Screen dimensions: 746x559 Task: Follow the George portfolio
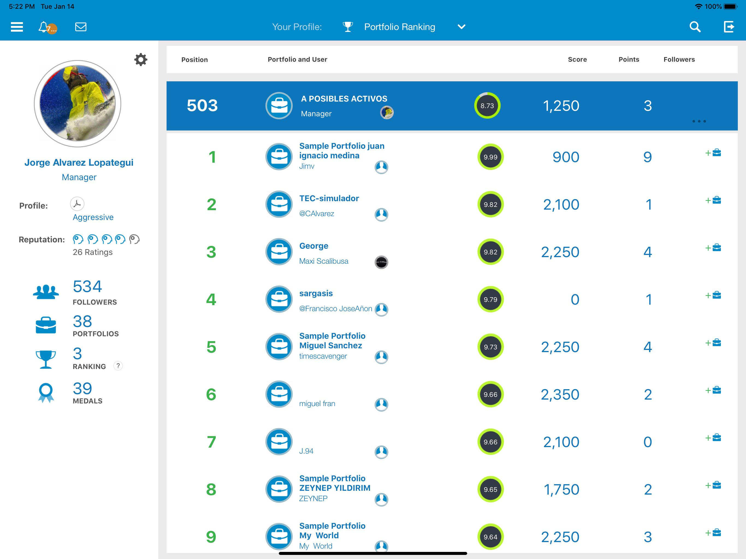point(713,248)
